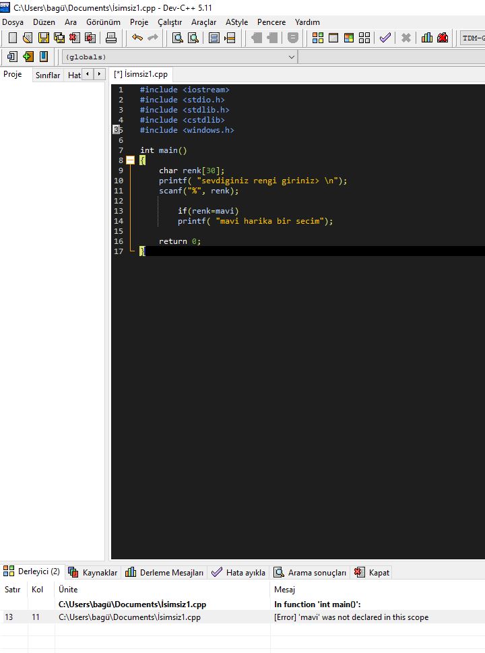The width and height of the screenshot is (485, 653).
Task: Compile the program with the four-square icon
Action: tap(318, 38)
